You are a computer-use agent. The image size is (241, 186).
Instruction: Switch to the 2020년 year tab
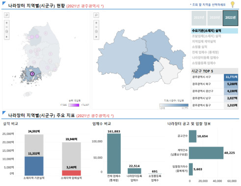pos(214,18)
